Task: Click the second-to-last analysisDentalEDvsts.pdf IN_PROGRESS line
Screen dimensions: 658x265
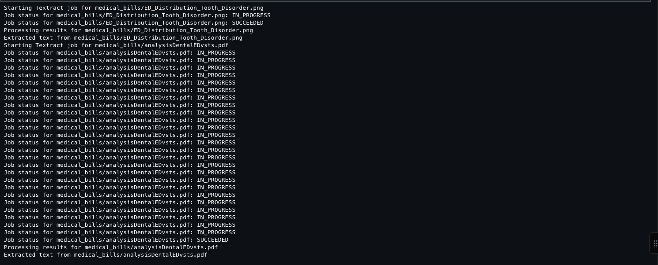Action: (x=119, y=225)
